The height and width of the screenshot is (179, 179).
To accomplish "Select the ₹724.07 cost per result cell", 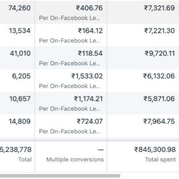I will click(71, 126).
